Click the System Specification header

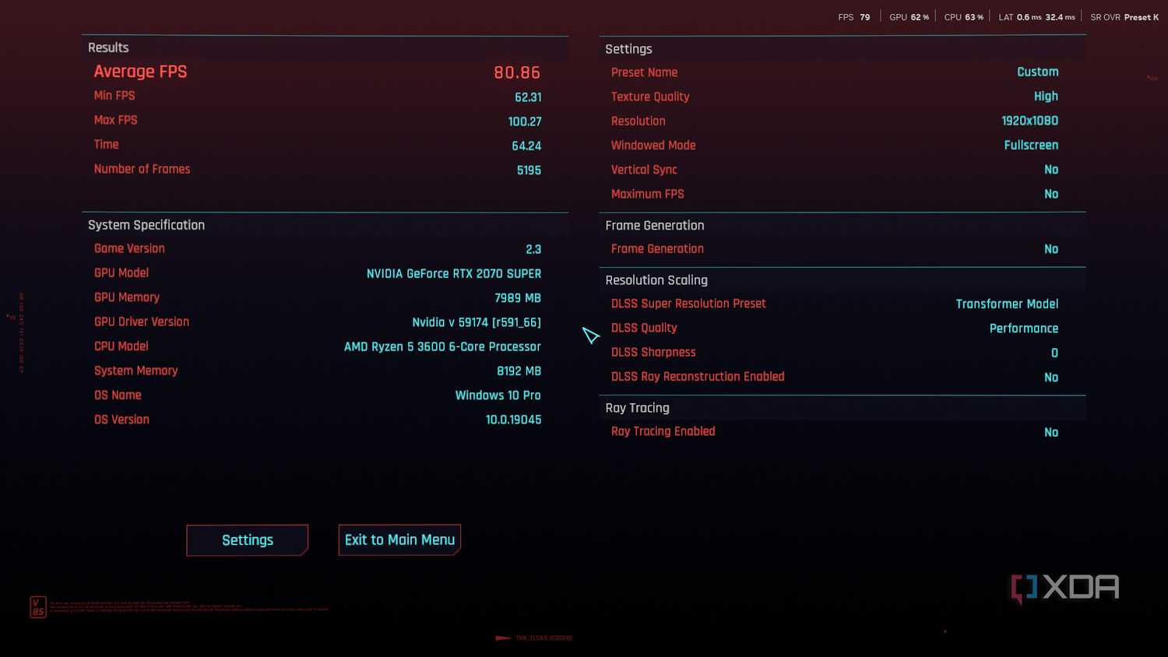tap(146, 225)
